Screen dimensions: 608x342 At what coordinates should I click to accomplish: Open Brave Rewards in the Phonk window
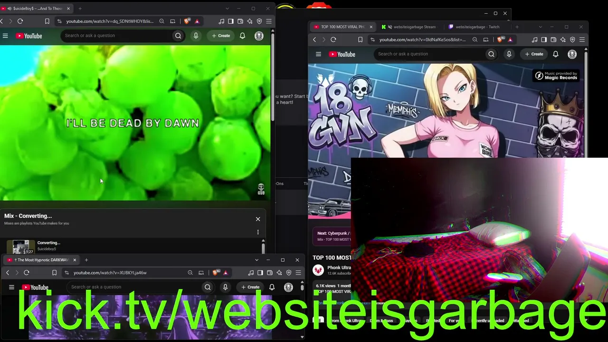[510, 40]
